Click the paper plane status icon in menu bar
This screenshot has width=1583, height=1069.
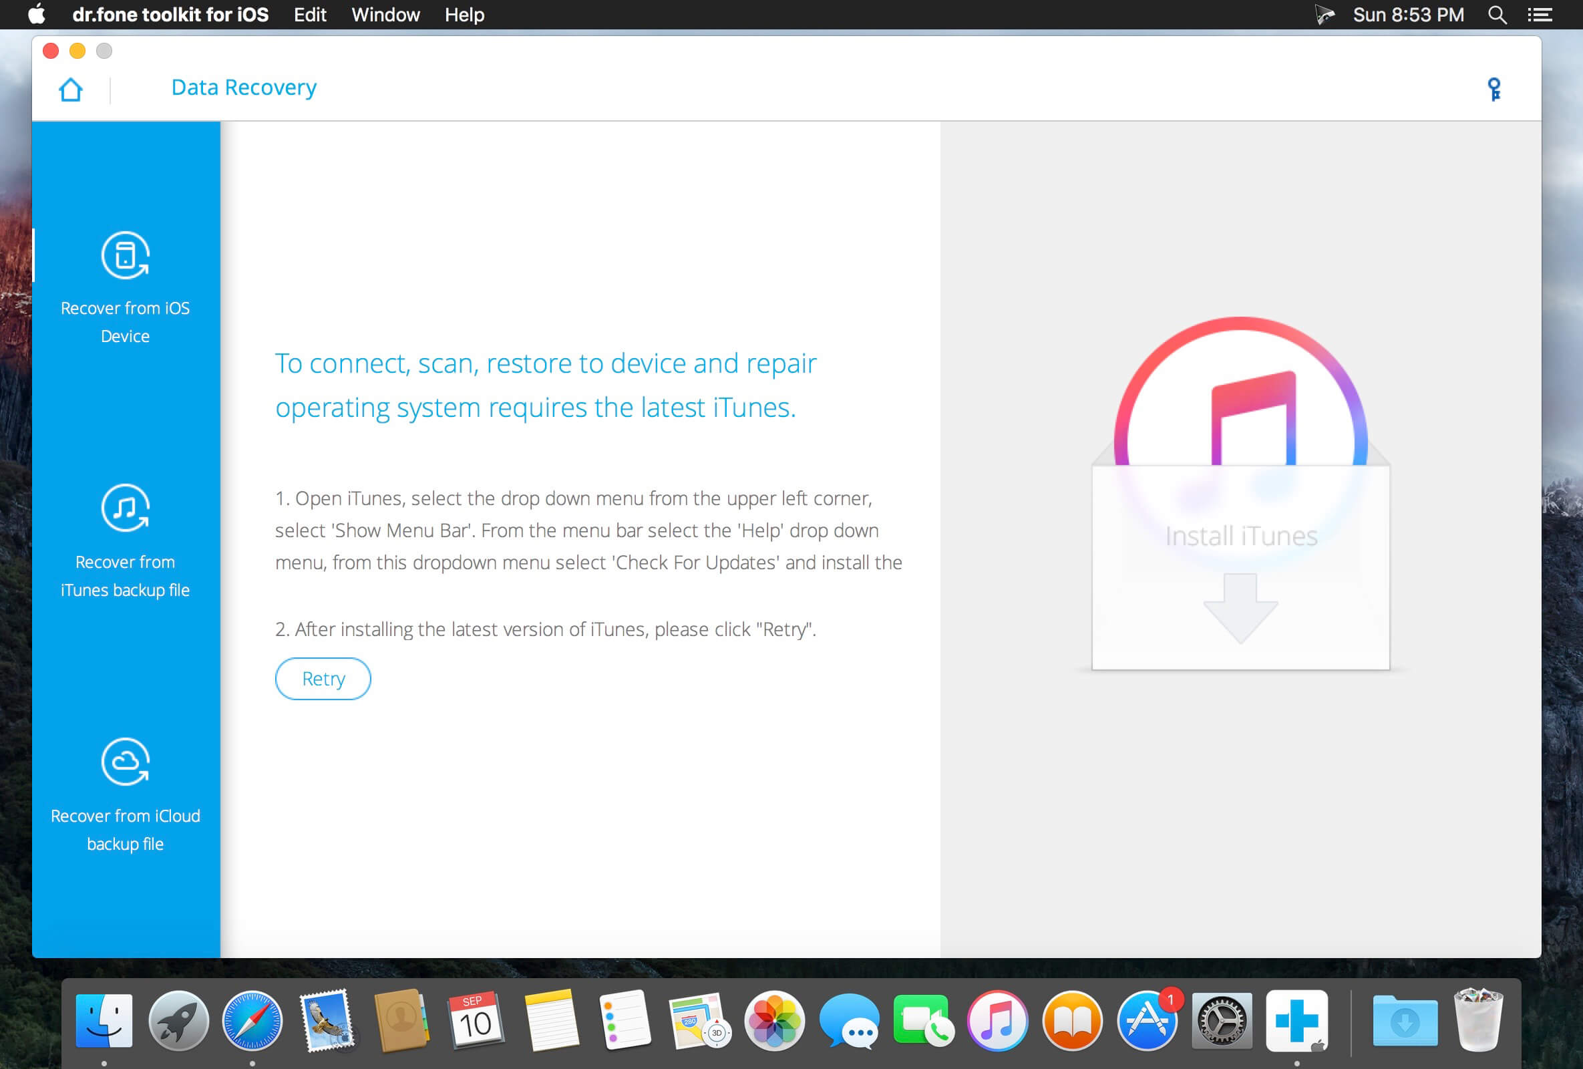1324,14
